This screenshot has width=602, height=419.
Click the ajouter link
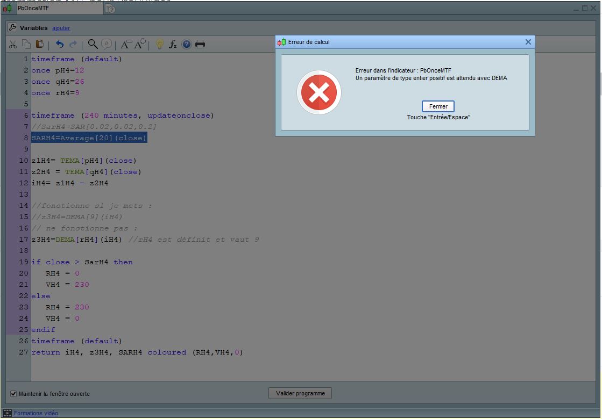tap(61, 28)
